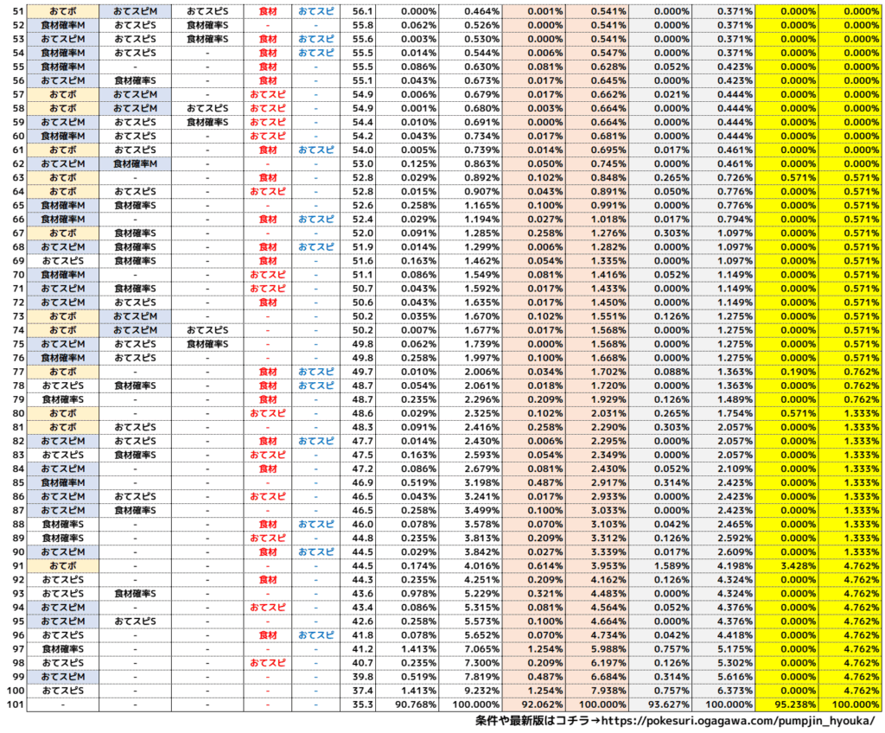
Task: Click the 90.768% cell in the last row
Action: pyautogui.click(x=406, y=704)
